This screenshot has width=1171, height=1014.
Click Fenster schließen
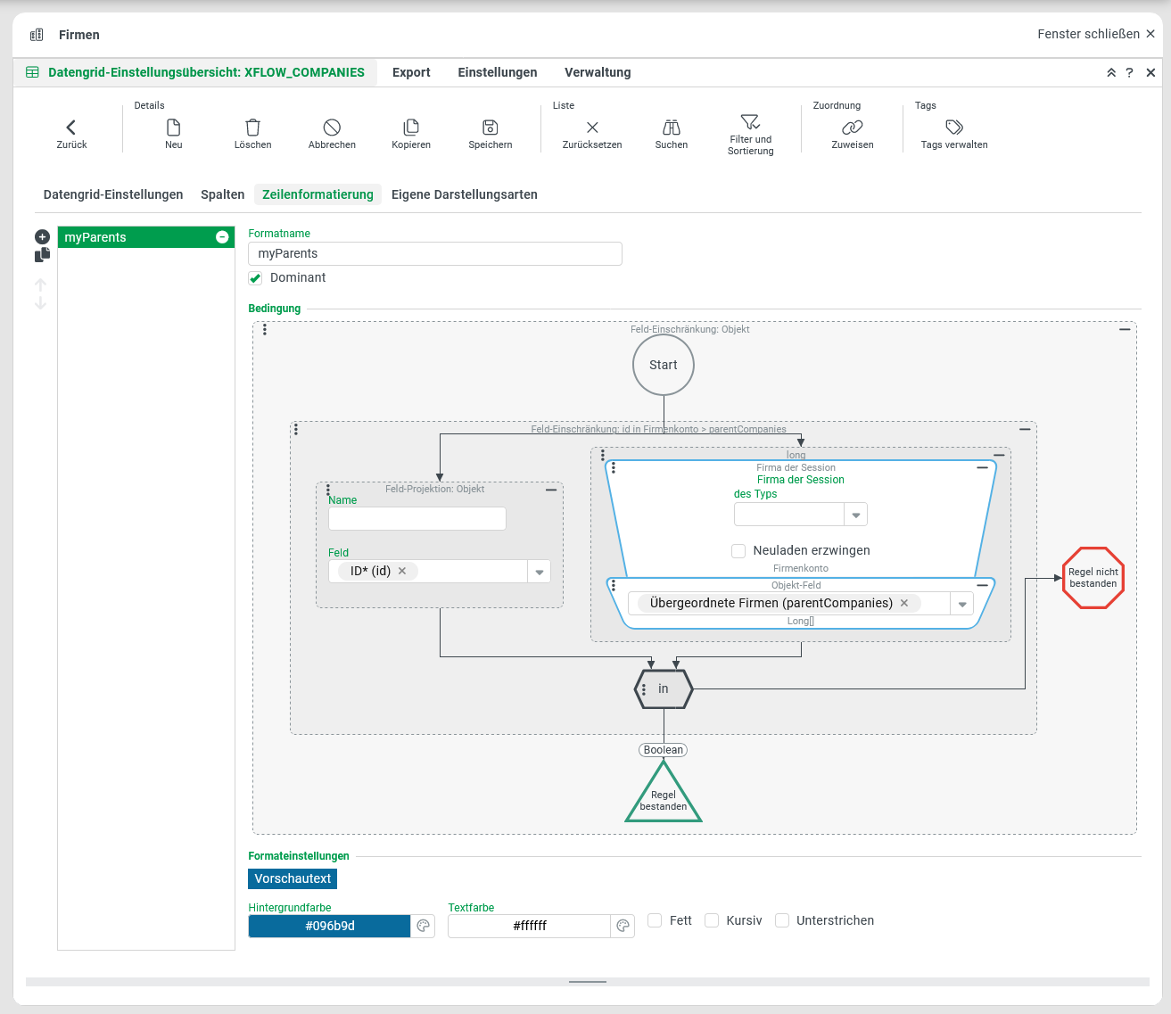coord(1096,34)
